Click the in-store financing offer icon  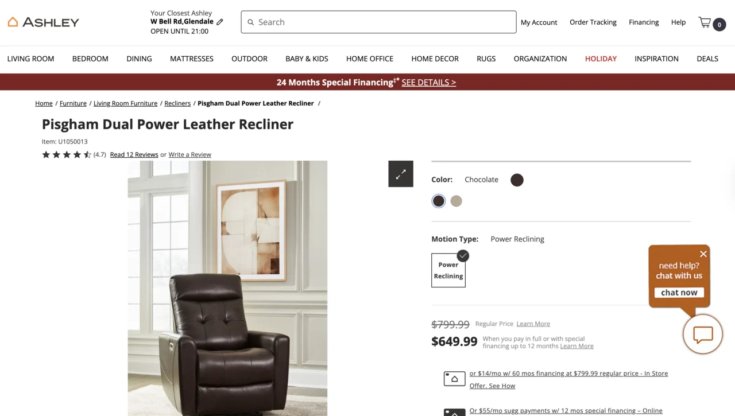[x=454, y=379]
